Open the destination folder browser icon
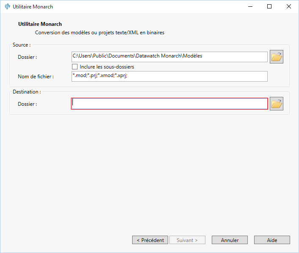299x253 pixels. (276, 104)
